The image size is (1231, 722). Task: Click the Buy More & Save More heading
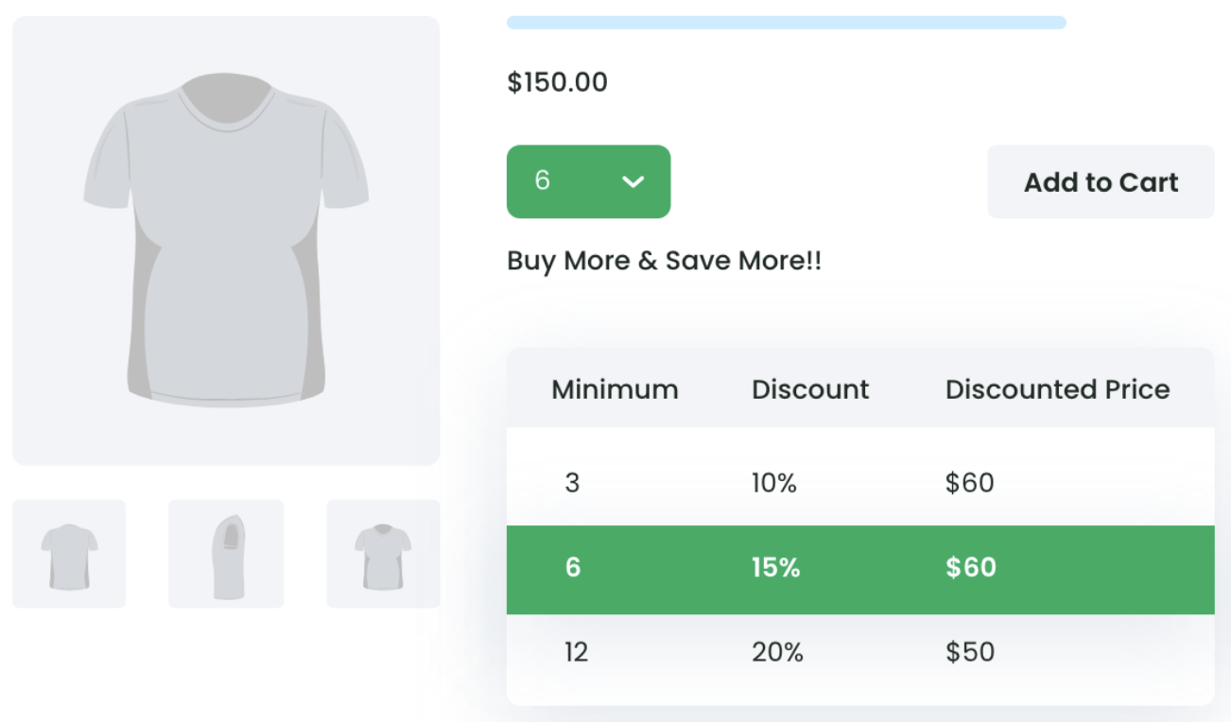(x=664, y=261)
